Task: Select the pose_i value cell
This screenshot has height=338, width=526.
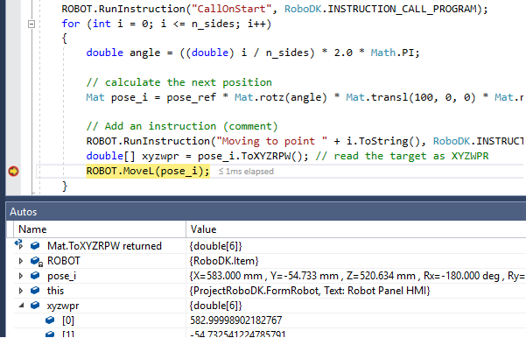Action: tap(356, 276)
